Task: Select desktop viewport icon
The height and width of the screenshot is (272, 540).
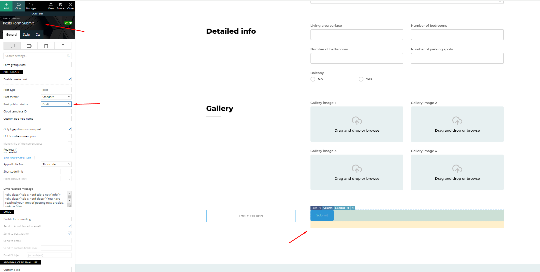Action: point(12,46)
